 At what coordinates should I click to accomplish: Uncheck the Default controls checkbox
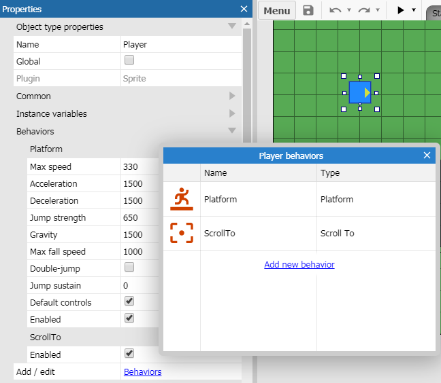(x=129, y=302)
